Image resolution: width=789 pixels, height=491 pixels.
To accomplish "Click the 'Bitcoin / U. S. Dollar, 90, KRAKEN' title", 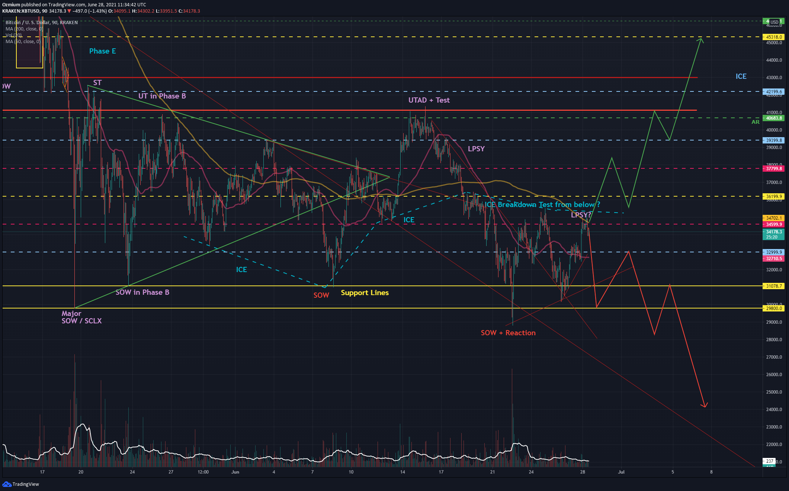I will [x=42, y=22].
